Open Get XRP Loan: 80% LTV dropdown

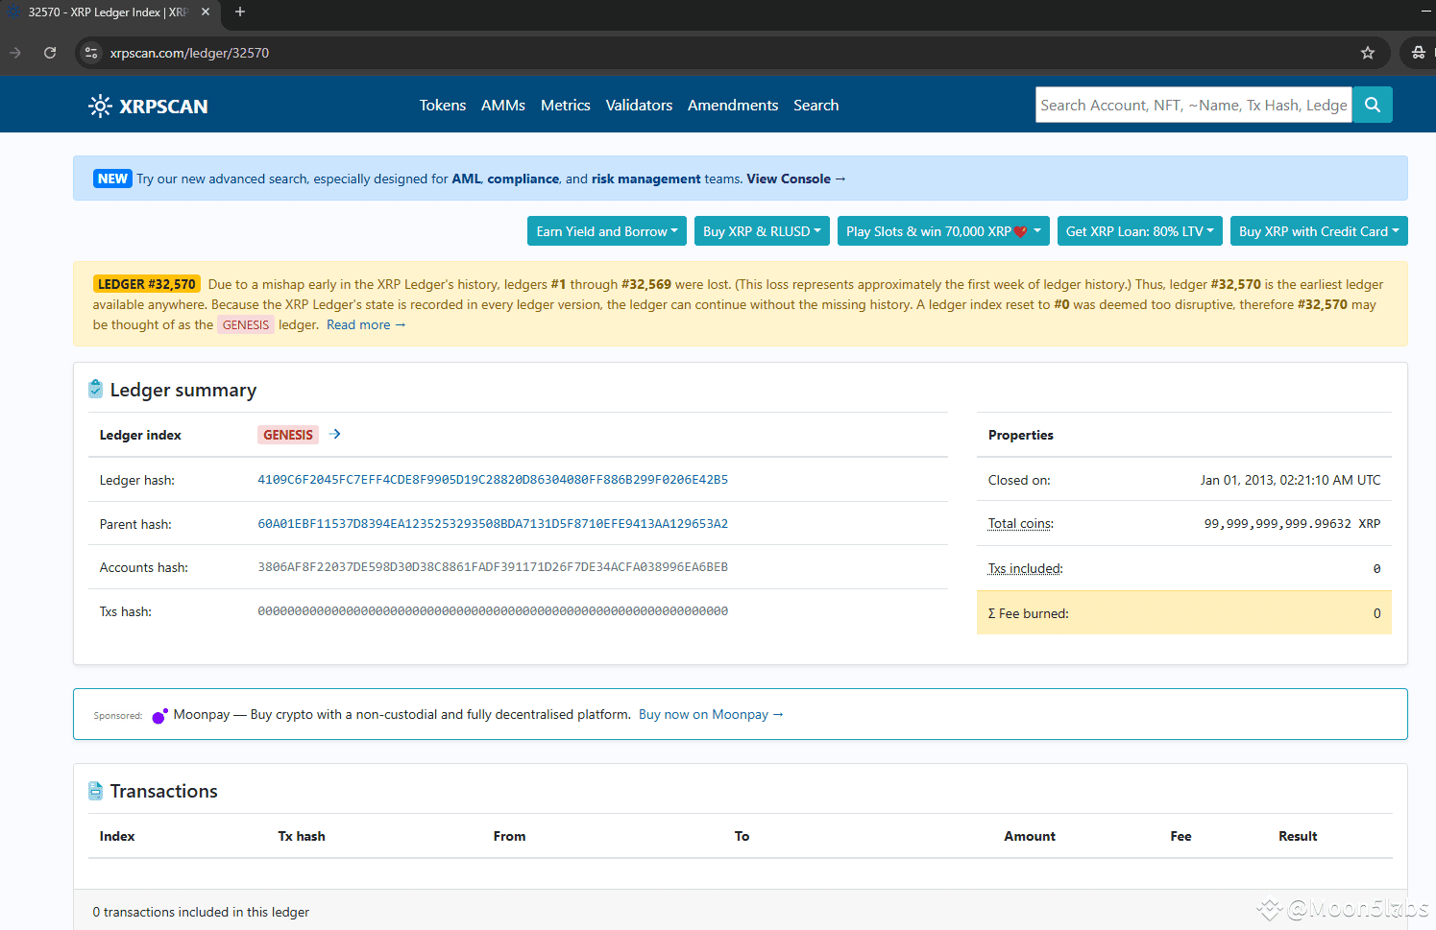1138,231
